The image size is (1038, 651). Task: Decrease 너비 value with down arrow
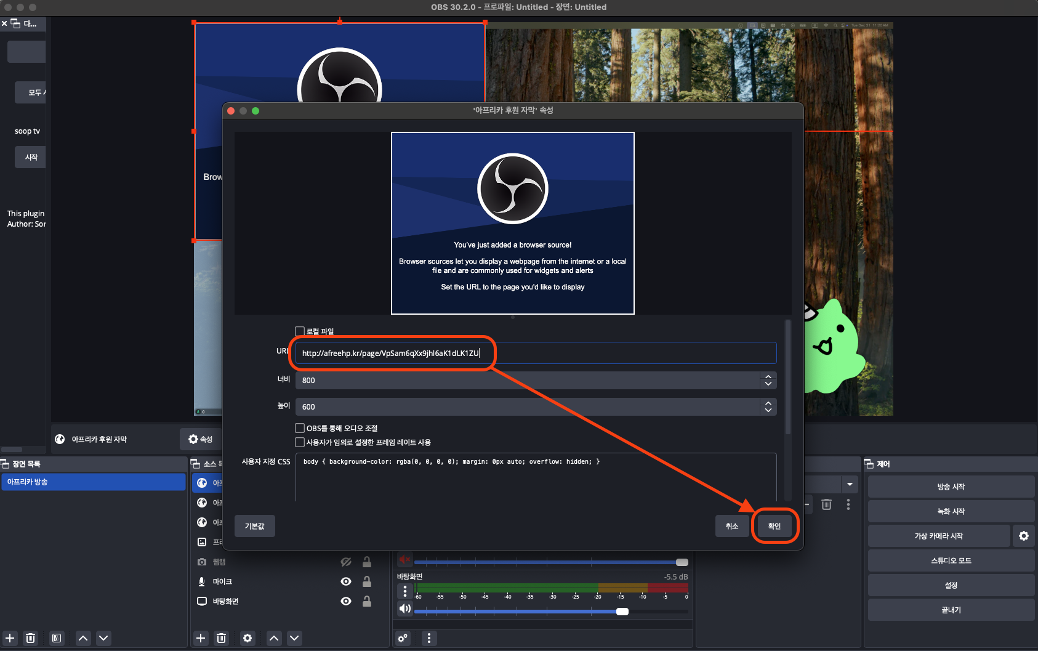768,384
